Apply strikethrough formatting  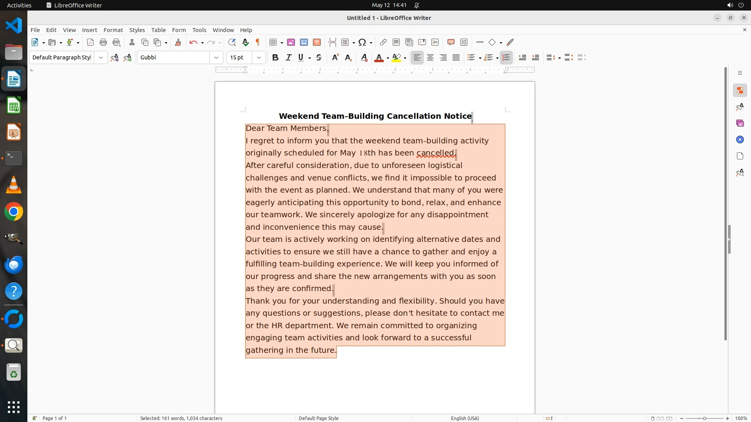pos(319,57)
